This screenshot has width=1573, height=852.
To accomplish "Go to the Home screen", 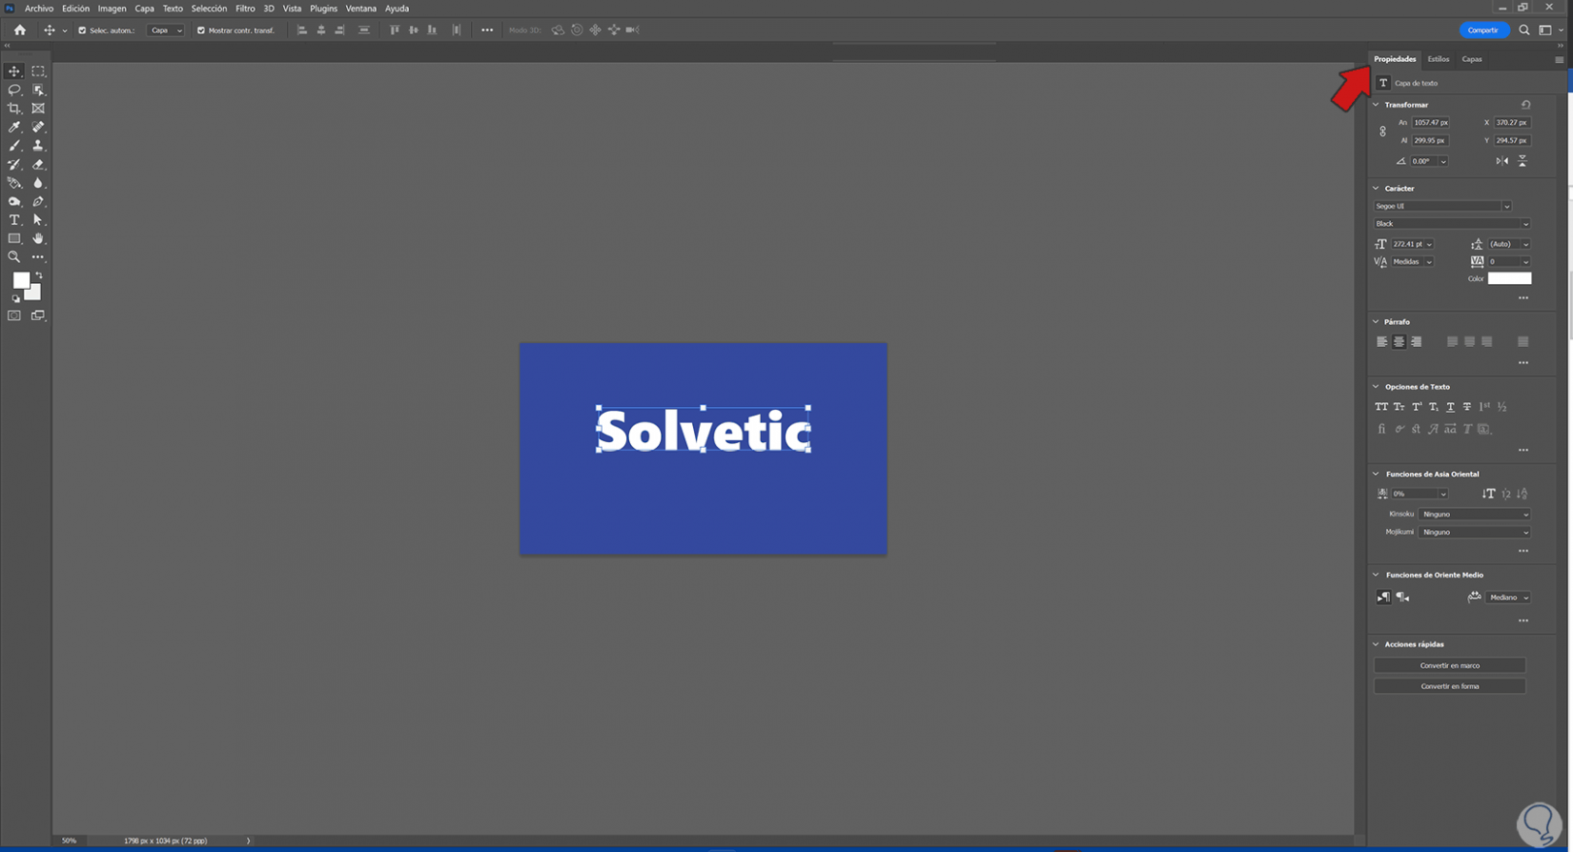I will (20, 30).
